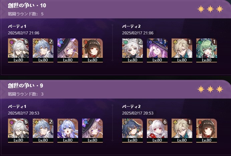The image size is (231, 156).
Task: Click the stage 9 パーティ1 label
Action: point(17,107)
